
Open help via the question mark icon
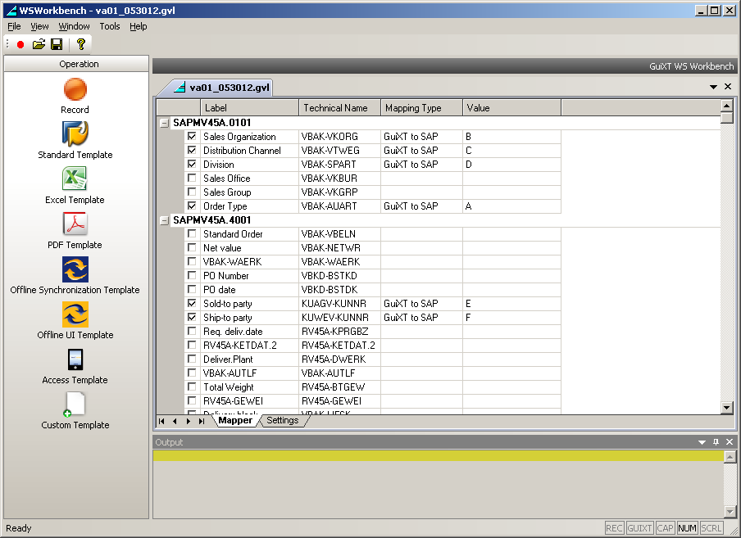click(81, 44)
